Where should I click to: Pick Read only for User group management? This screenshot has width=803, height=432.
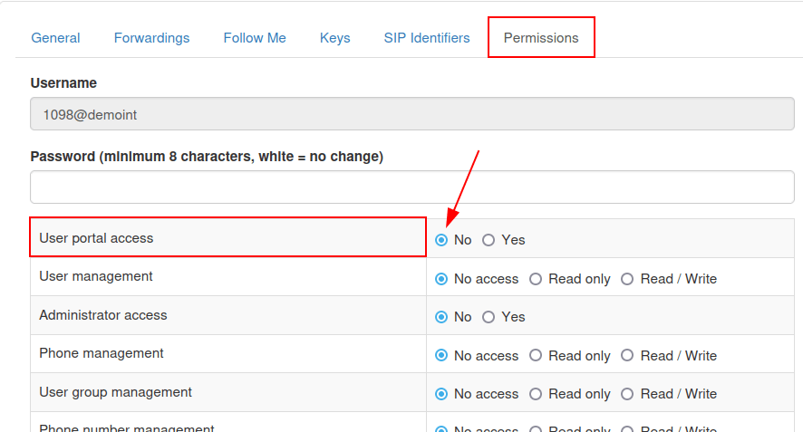coord(536,394)
